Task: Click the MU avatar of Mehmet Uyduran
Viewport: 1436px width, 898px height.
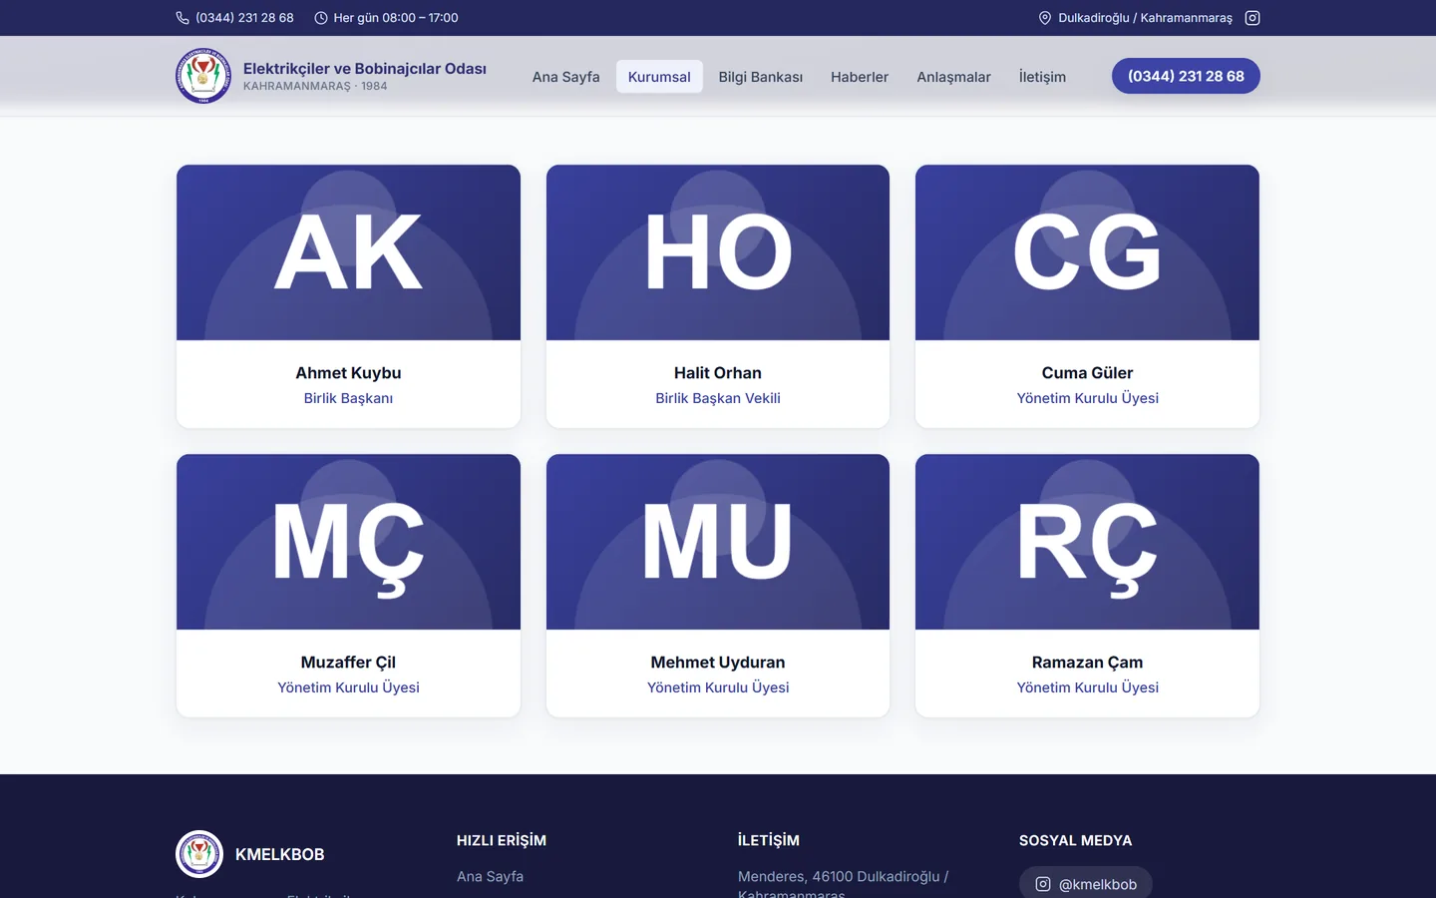Action: (x=718, y=542)
